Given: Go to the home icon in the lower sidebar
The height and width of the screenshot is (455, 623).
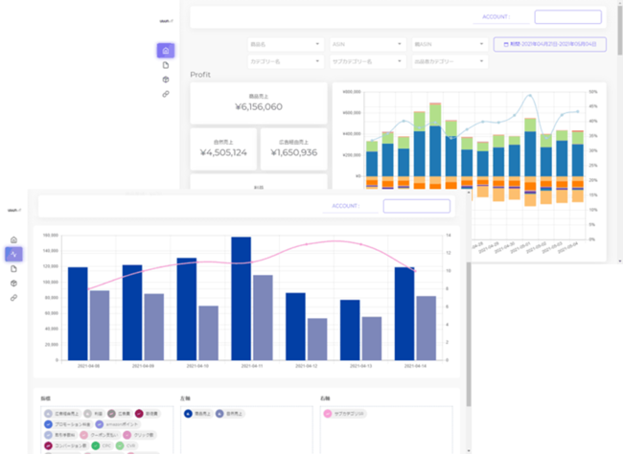Looking at the screenshot, I should [13, 239].
